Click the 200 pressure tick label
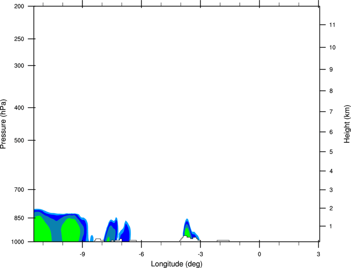Viewport: 351px width, 268px height. pos(19,6)
